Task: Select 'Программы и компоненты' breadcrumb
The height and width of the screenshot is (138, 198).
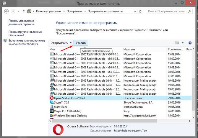Action: [x=105, y=11]
